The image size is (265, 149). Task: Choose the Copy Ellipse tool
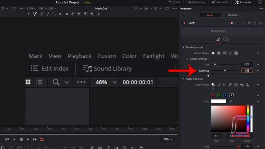[x=79, y=14]
